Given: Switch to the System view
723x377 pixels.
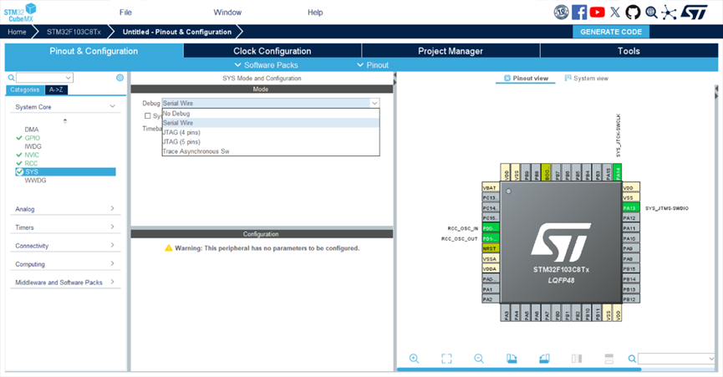Looking at the screenshot, I should (587, 79).
